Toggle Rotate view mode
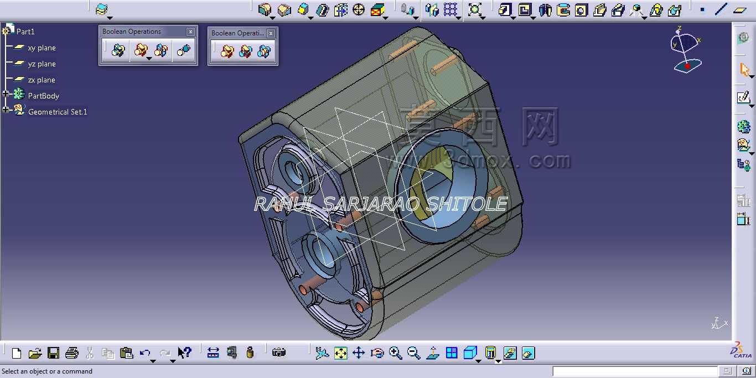This screenshot has height=378, width=756. point(377,353)
